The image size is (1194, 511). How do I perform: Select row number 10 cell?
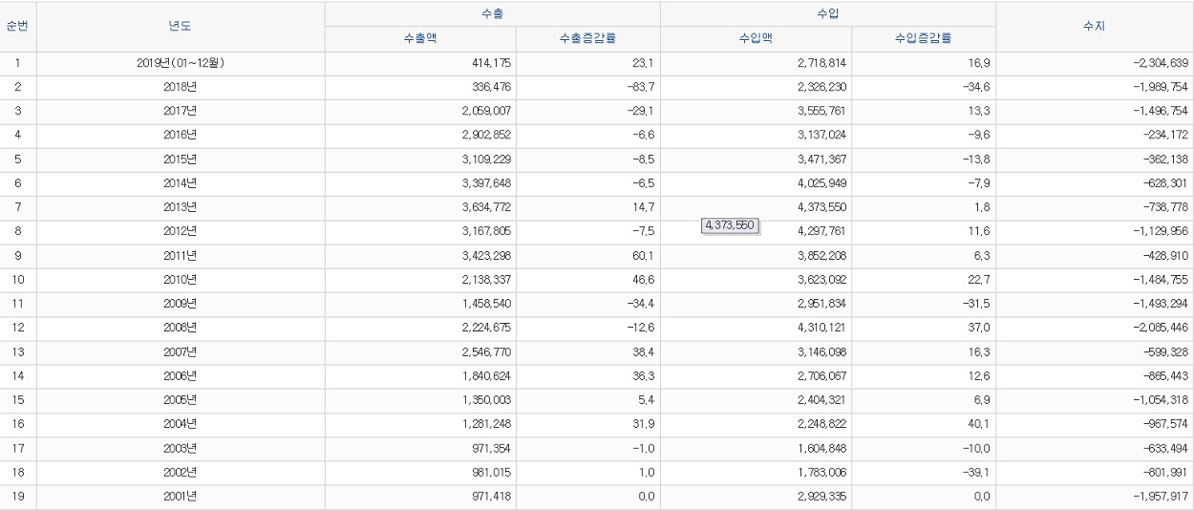[18, 280]
